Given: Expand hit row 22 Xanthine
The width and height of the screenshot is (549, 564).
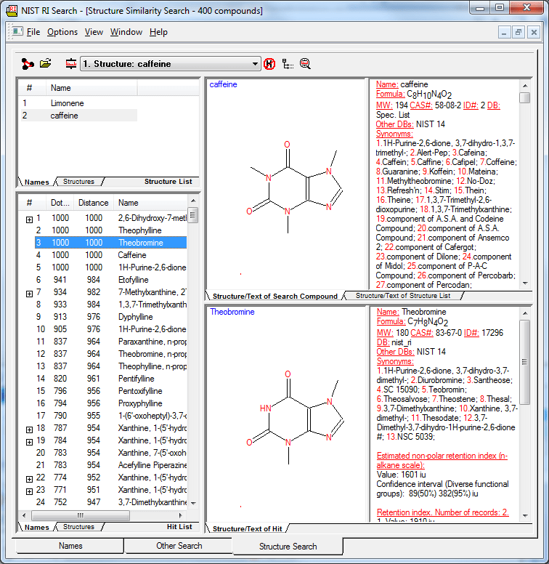Looking at the screenshot, I should [x=30, y=479].
